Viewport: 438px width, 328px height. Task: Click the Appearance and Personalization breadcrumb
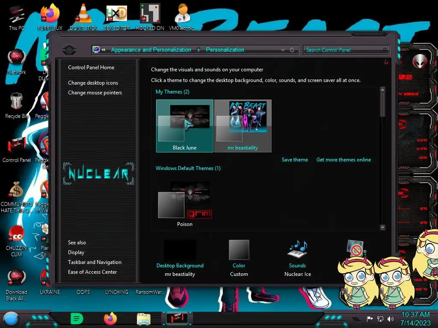[x=151, y=50]
